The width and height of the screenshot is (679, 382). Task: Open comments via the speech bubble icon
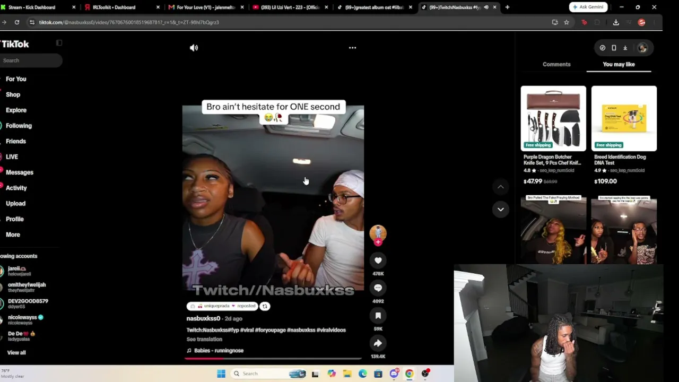tap(378, 288)
